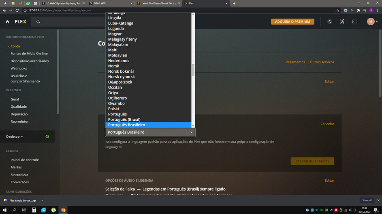Open the Outros serviços link

(322, 62)
